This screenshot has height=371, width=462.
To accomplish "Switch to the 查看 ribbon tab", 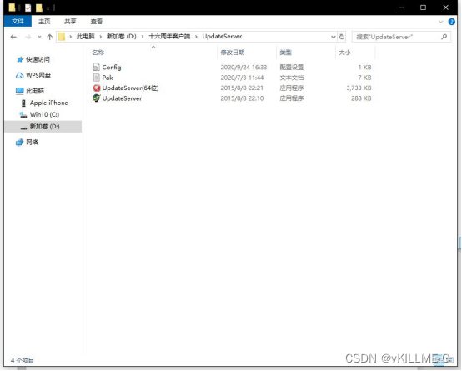I will point(97,21).
